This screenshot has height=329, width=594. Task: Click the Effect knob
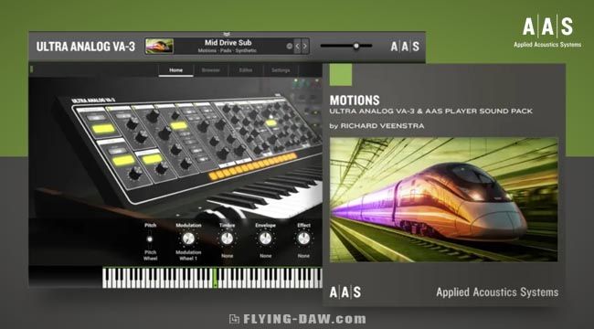(303, 239)
